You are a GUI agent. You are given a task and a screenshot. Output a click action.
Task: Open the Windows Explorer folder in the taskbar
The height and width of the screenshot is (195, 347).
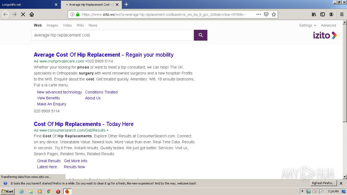[31, 191]
